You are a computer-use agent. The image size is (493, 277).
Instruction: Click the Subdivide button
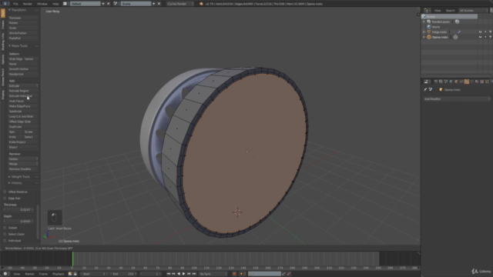click(x=23, y=111)
